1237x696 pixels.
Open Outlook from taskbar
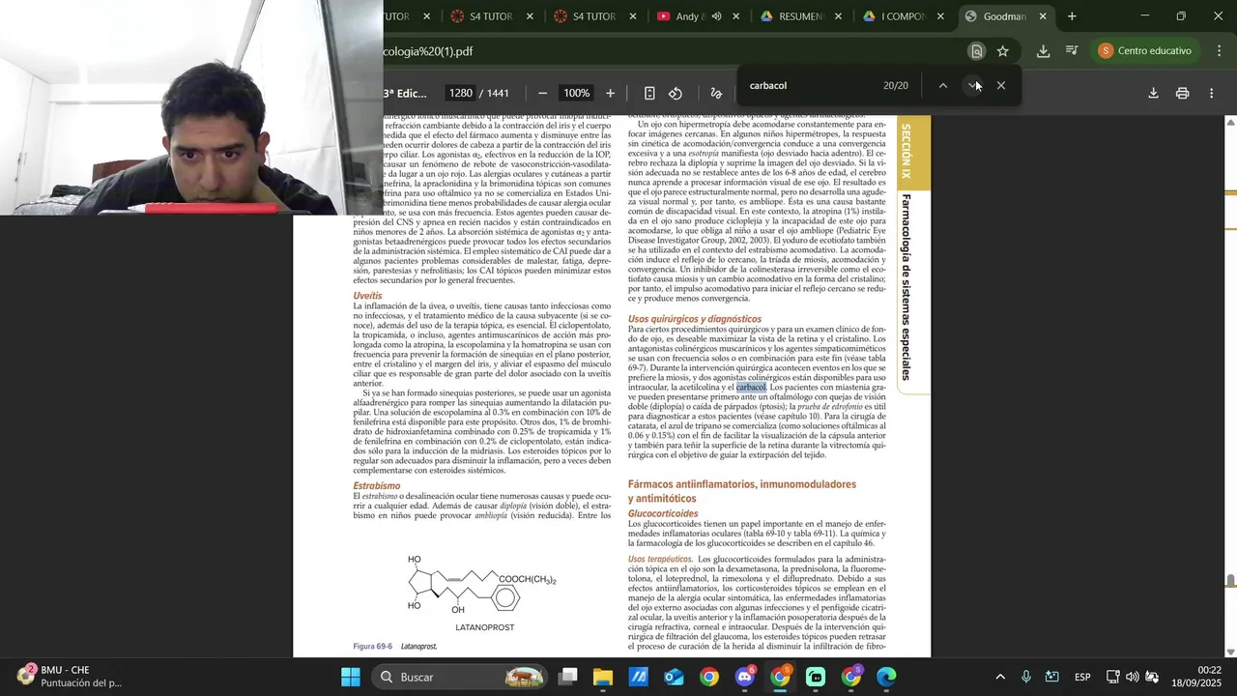[674, 677]
